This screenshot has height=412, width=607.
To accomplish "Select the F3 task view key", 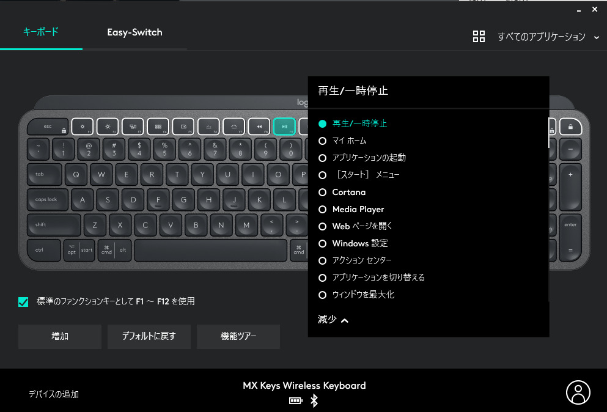I will pyautogui.click(x=133, y=127).
